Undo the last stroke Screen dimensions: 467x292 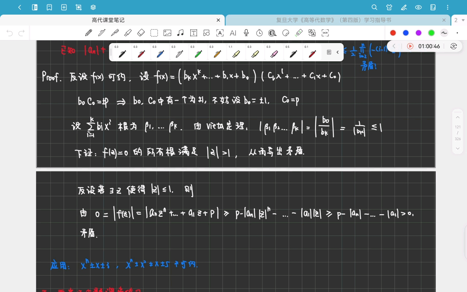tap(10, 33)
